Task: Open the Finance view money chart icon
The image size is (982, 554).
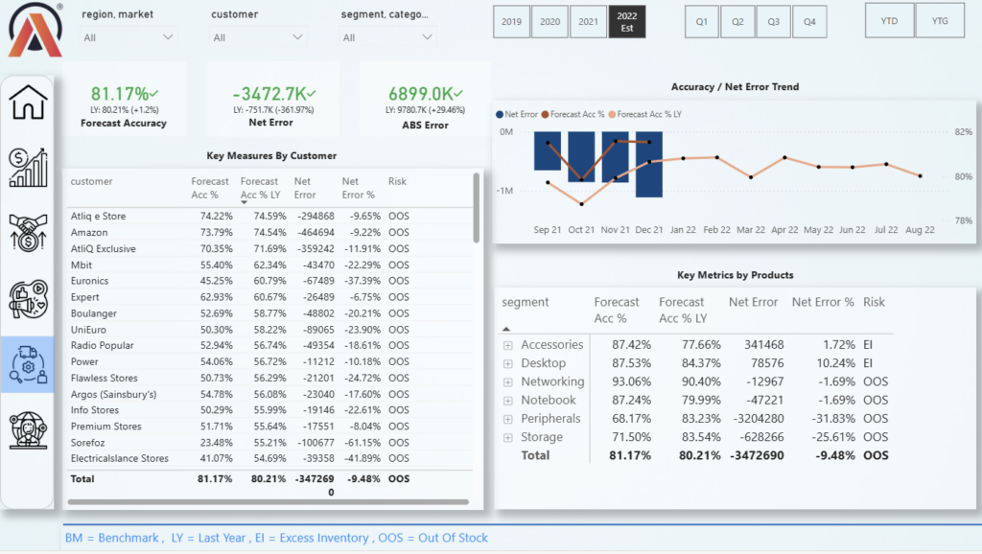Action: tap(28, 168)
